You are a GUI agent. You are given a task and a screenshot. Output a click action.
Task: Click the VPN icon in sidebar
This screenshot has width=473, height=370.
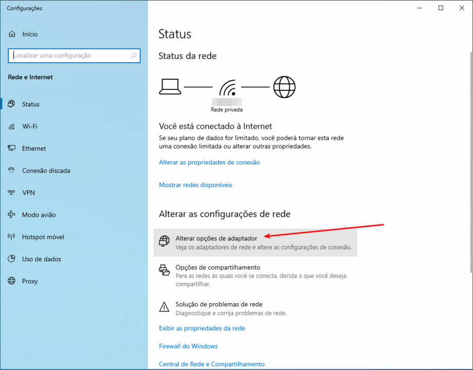(12, 193)
